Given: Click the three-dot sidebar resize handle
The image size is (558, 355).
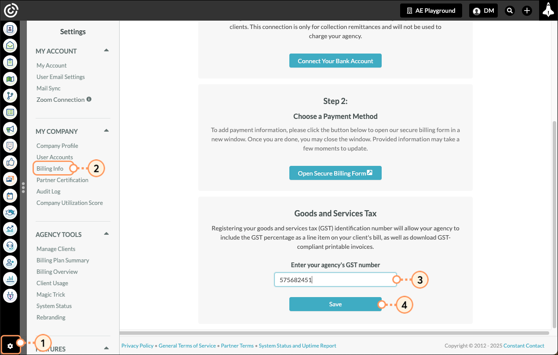Looking at the screenshot, I should (23, 188).
